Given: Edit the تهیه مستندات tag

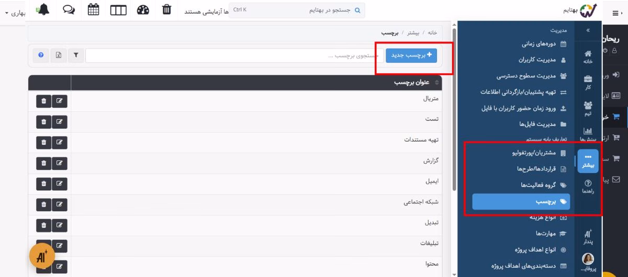Looking at the screenshot, I should pos(60,143).
